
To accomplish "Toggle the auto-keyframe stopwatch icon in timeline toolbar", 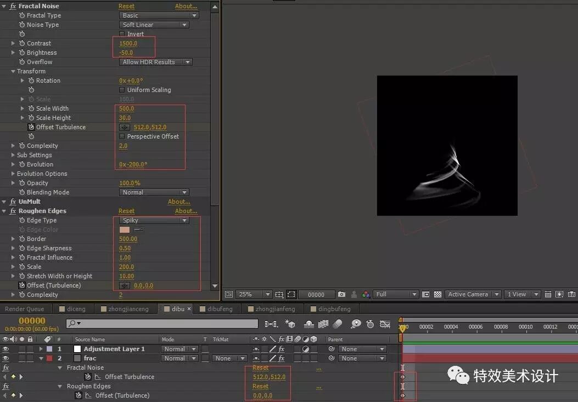I will point(370,324).
